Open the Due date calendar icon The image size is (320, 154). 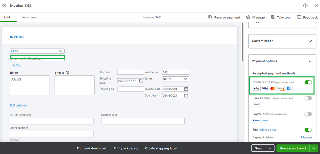click(x=186, y=96)
